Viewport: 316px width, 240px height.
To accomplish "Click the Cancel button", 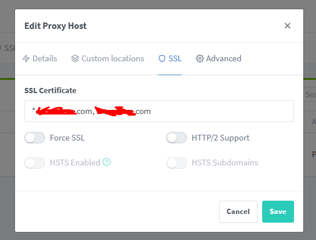I will tap(238, 212).
